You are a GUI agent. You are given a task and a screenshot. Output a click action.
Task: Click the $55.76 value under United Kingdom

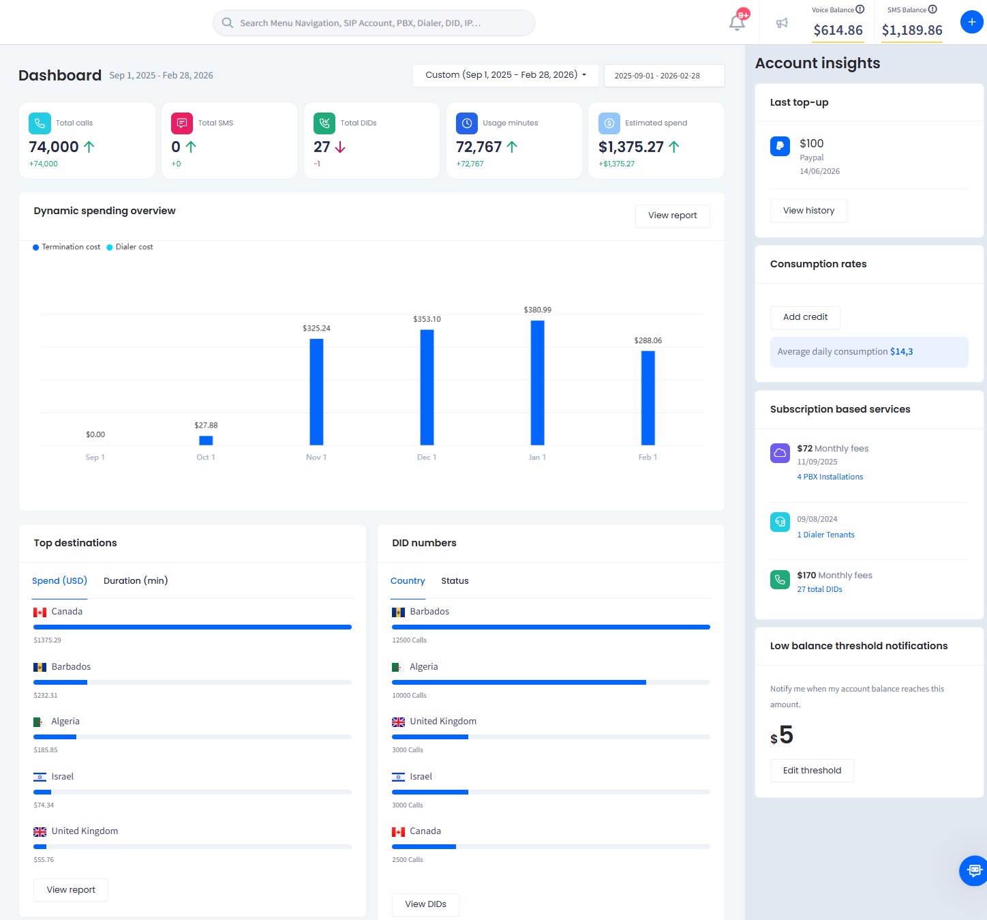pyautogui.click(x=44, y=860)
